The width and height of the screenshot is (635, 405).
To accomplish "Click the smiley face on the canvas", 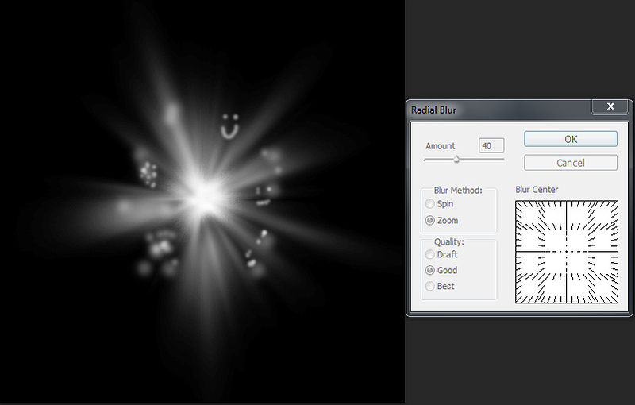I will pyautogui.click(x=229, y=126).
